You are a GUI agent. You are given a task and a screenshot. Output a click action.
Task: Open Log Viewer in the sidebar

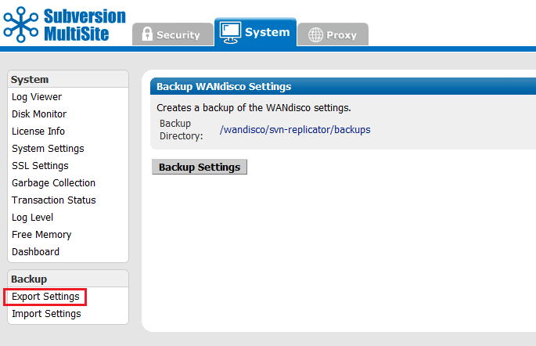click(37, 97)
